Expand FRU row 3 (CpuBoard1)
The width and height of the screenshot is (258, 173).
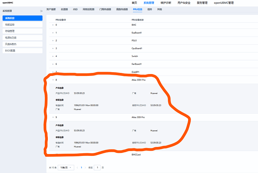(53, 48)
